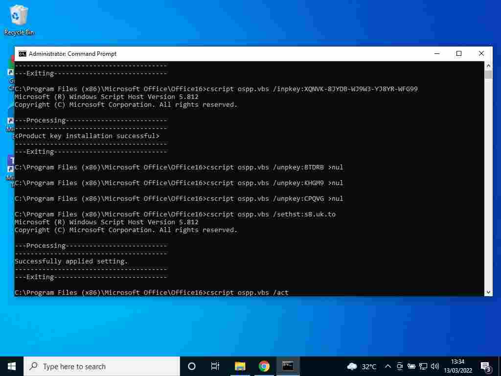Open the weather 32°C widget
Viewport: 501px width, 376px height.
point(362,366)
